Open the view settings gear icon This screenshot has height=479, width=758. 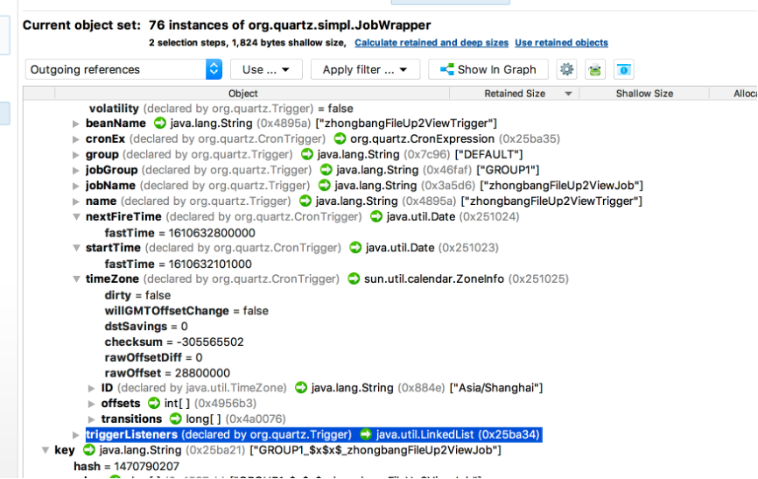click(566, 70)
